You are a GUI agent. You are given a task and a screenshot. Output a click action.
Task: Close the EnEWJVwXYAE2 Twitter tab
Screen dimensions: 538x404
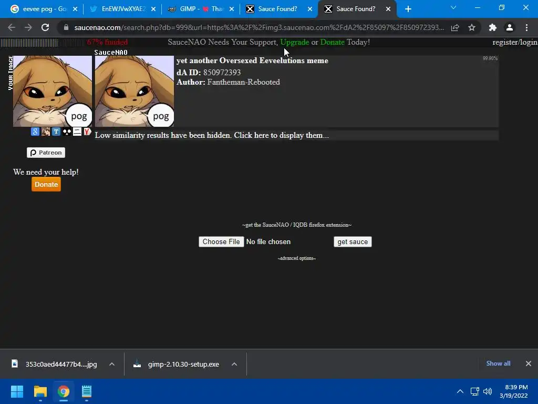click(x=153, y=9)
